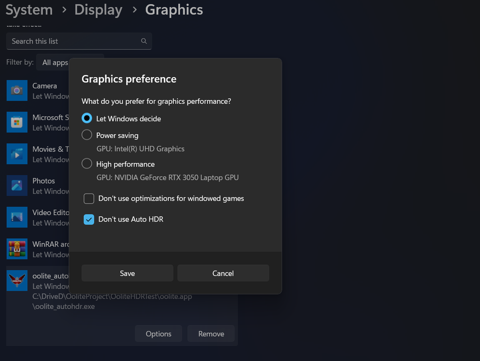This screenshot has width=480, height=361.
Task: Choose the Power saving option
Action: coord(87,135)
